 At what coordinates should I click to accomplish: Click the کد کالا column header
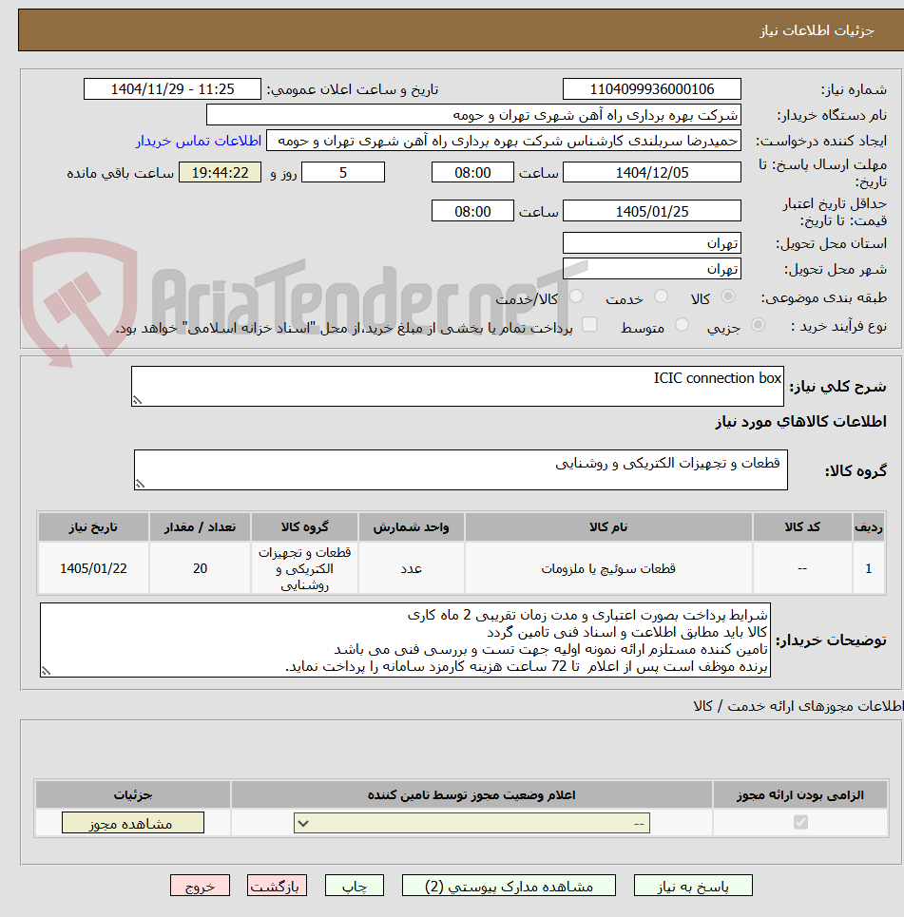802,527
